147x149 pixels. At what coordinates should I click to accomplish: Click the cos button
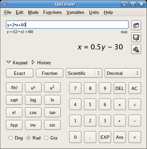(x=33, y=112)
